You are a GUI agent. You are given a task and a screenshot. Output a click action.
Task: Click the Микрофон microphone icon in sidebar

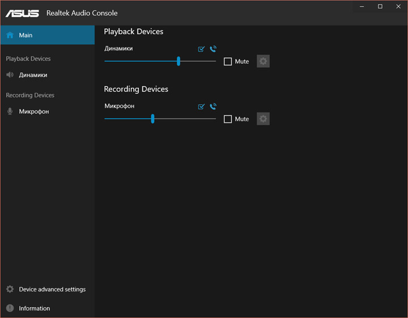[x=10, y=111]
